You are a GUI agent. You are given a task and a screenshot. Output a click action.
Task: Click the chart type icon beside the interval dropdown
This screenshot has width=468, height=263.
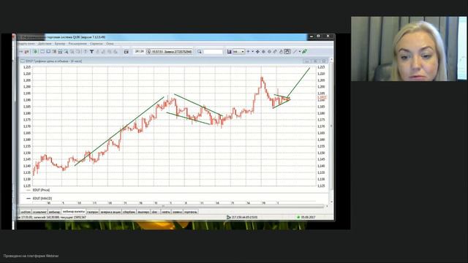(x=229, y=52)
